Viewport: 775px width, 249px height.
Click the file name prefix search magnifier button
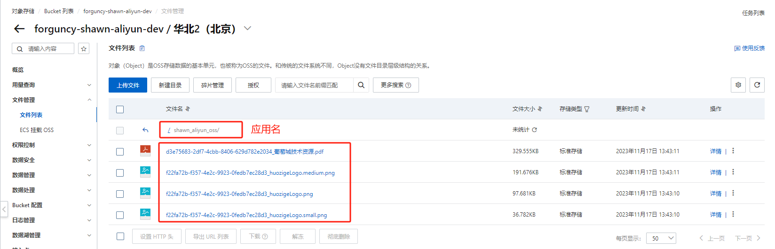(361, 85)
